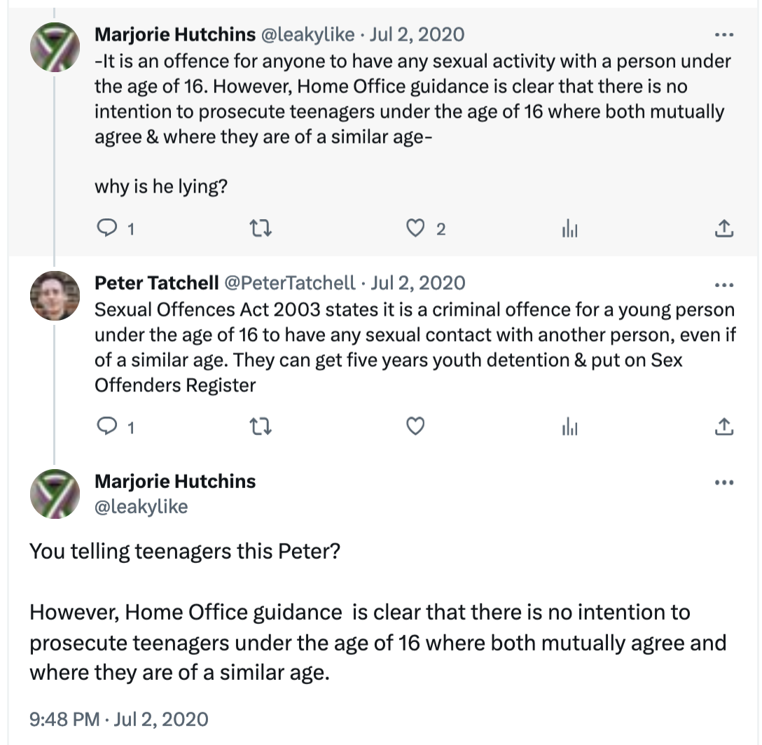
Task: Open Marjorie Hutchins' avatar on main tweet
Action: click(55, 494)
